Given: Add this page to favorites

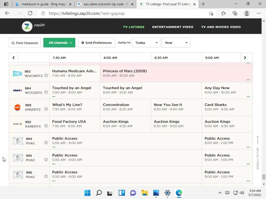Looking at the screenshot, I should pyautogui.click(x=211, y=13).
